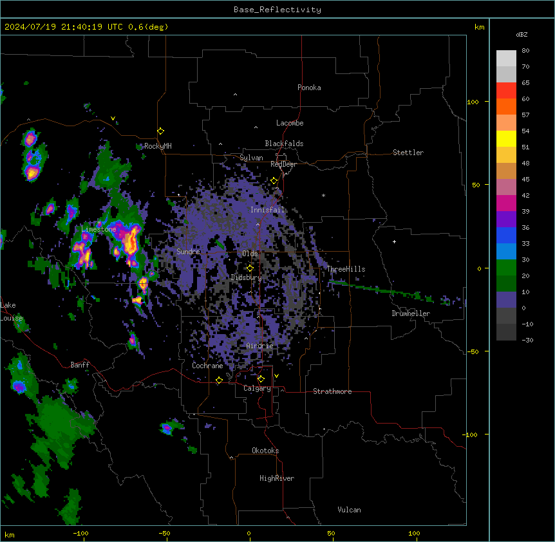This screenshot has height=542, width=555.
Task: Click the Banff town label
Action: click(80, 365)
